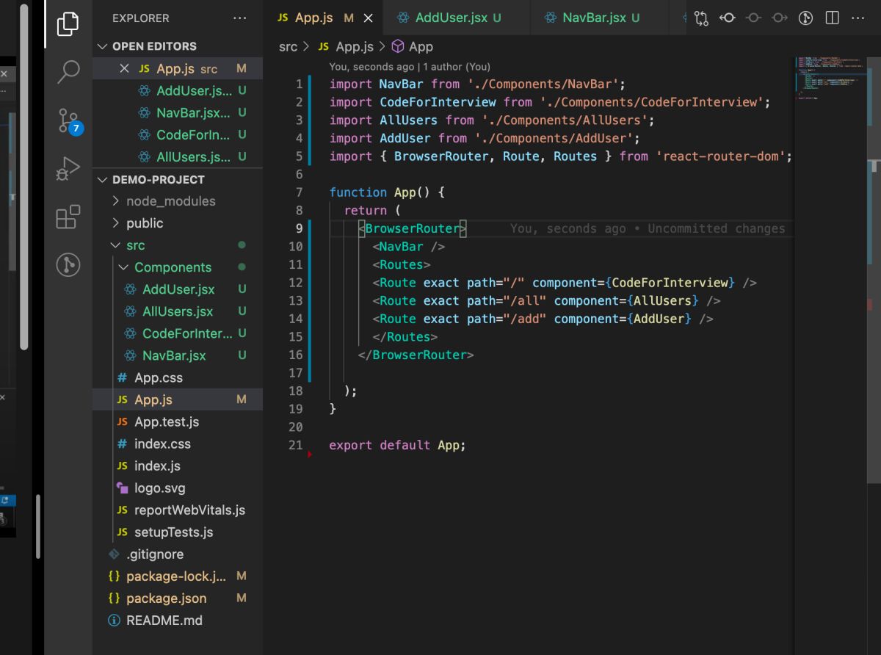The image size is (881, 655).
Task: Click the GitLens run commands icon
Action: pyautogui.click(x=805, y=18)
